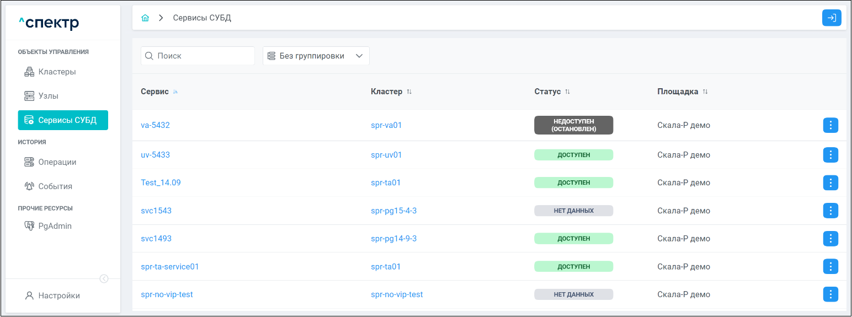
Task: Click the Поиск search field
Action: [202, 56]
